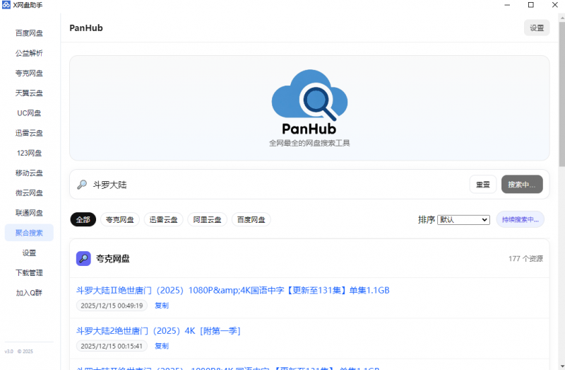The height and width of the screenshot is (370, 565).
Task: Click 复制 beside 2025/12/15 00:15:41
Action: pos(162,346)
